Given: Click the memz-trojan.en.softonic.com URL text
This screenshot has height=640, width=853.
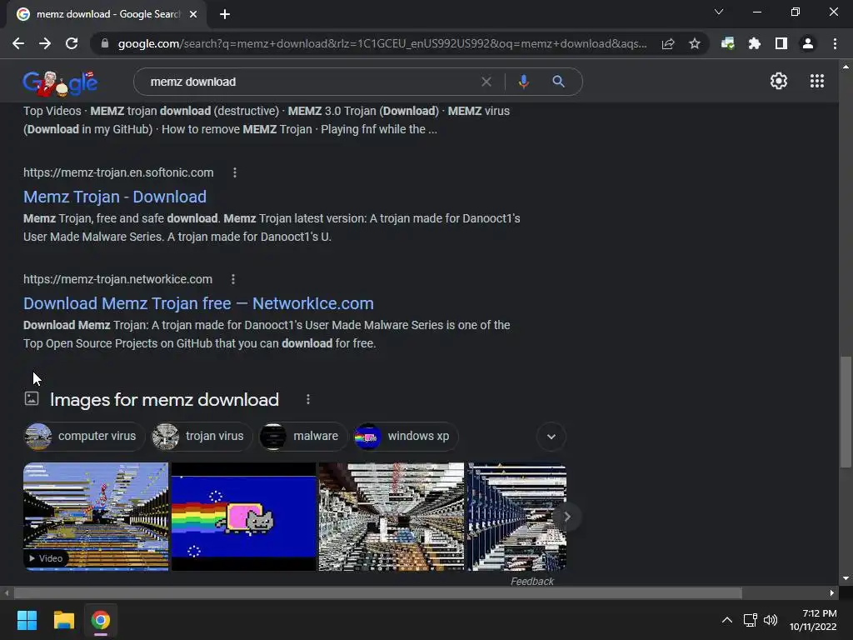Looking at the screenshot, I should point(118,172).
